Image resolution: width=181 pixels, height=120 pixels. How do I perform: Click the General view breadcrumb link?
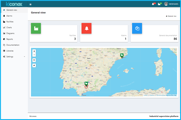172,16
